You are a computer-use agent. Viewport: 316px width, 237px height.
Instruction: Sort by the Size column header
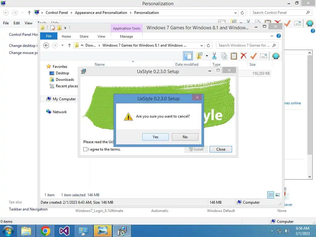252,64
